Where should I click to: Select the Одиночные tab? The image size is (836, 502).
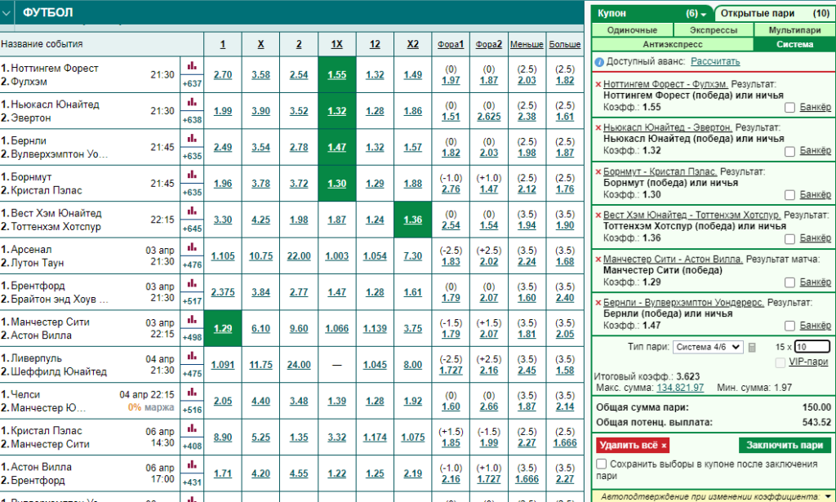tap(633, 30)
